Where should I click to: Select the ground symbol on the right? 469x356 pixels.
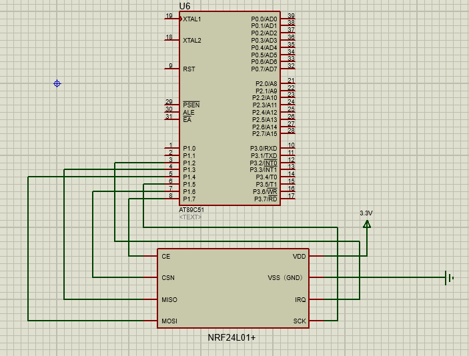pyautogui.click(x=450, y=277)
